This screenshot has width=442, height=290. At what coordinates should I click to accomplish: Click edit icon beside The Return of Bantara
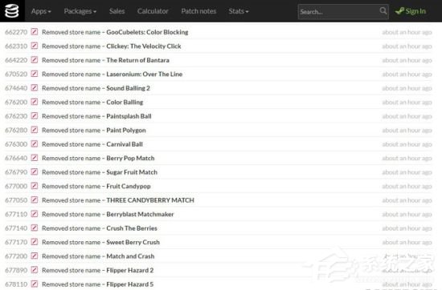click(x=35, y=60)
